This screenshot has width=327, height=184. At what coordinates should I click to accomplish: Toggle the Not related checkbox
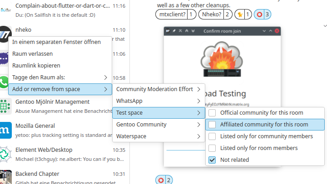pos(212,160)
